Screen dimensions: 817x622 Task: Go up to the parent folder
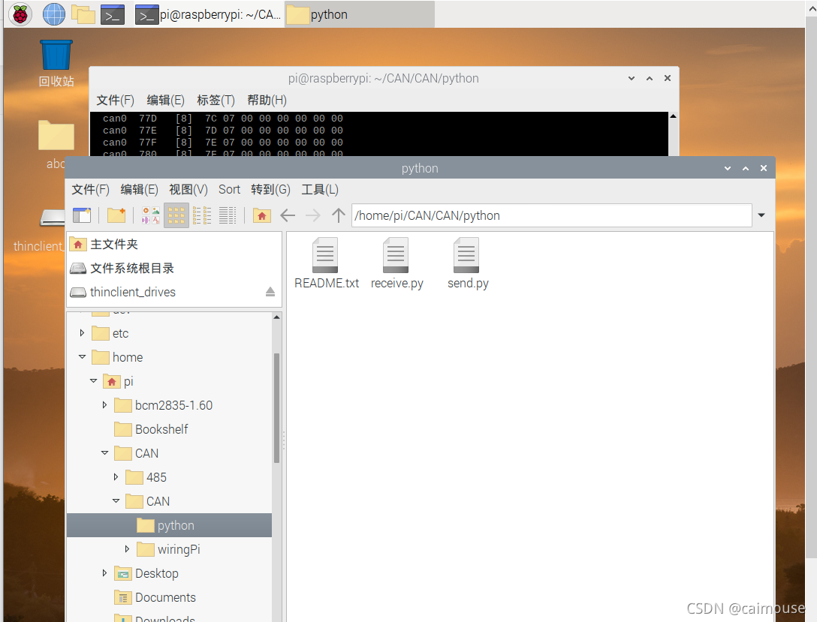[x=338, y=215]
